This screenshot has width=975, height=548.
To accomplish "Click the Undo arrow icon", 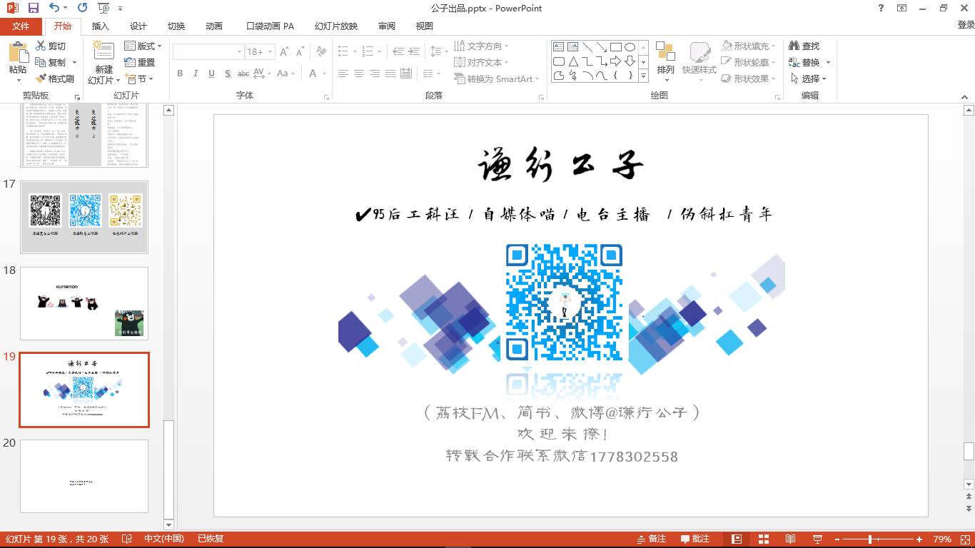I will (x=55, y=8).
